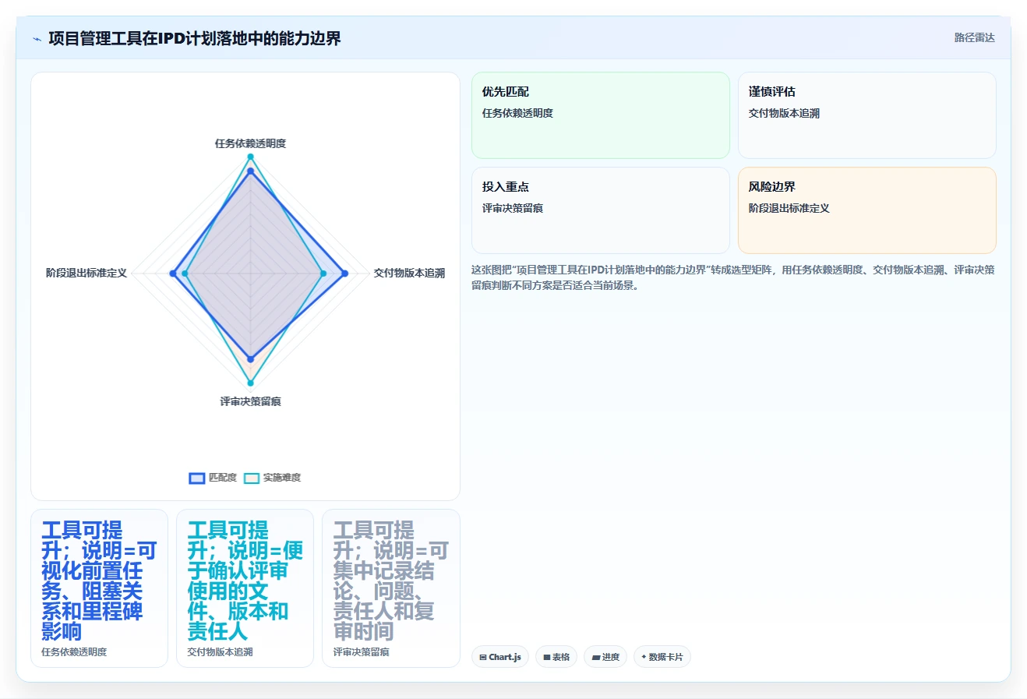Click the 交付物版本追溯 radar axis label
Screen dimensions: 1027x699
(409, 273)
